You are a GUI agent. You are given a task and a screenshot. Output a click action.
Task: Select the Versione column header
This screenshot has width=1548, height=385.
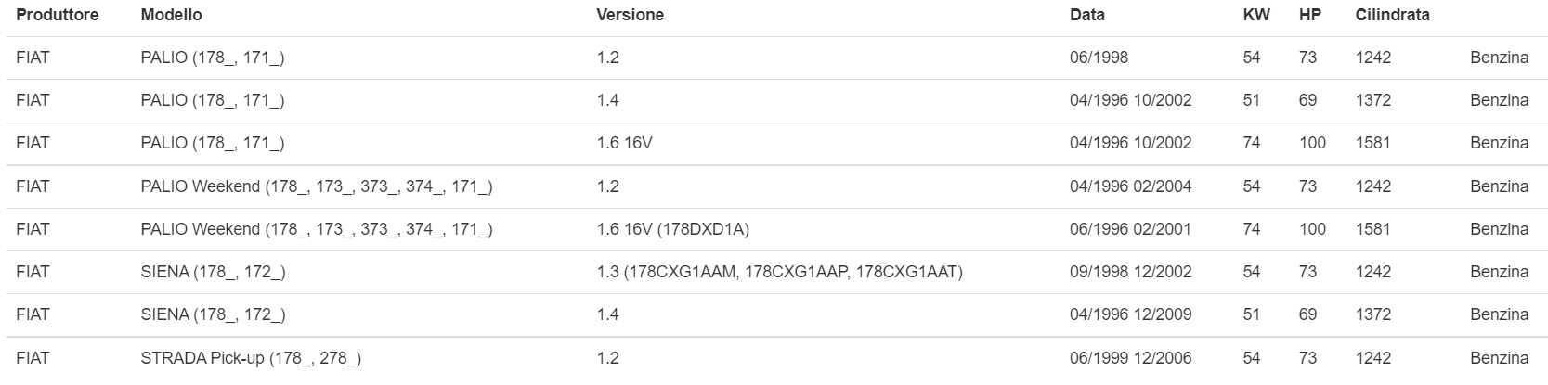click(630, 15)
